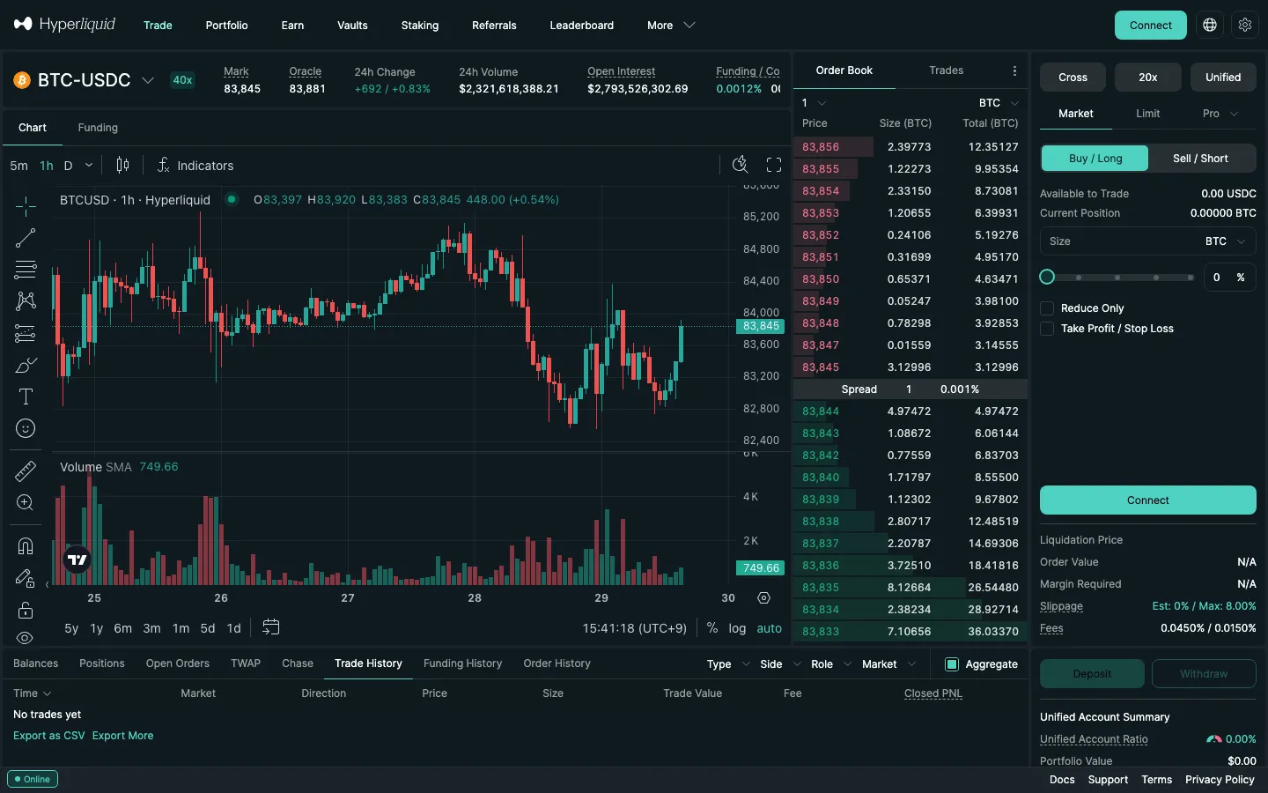Click the Hyperliquid logo
This screenshot has height=793, width=1268.
(x=64, y=25)
